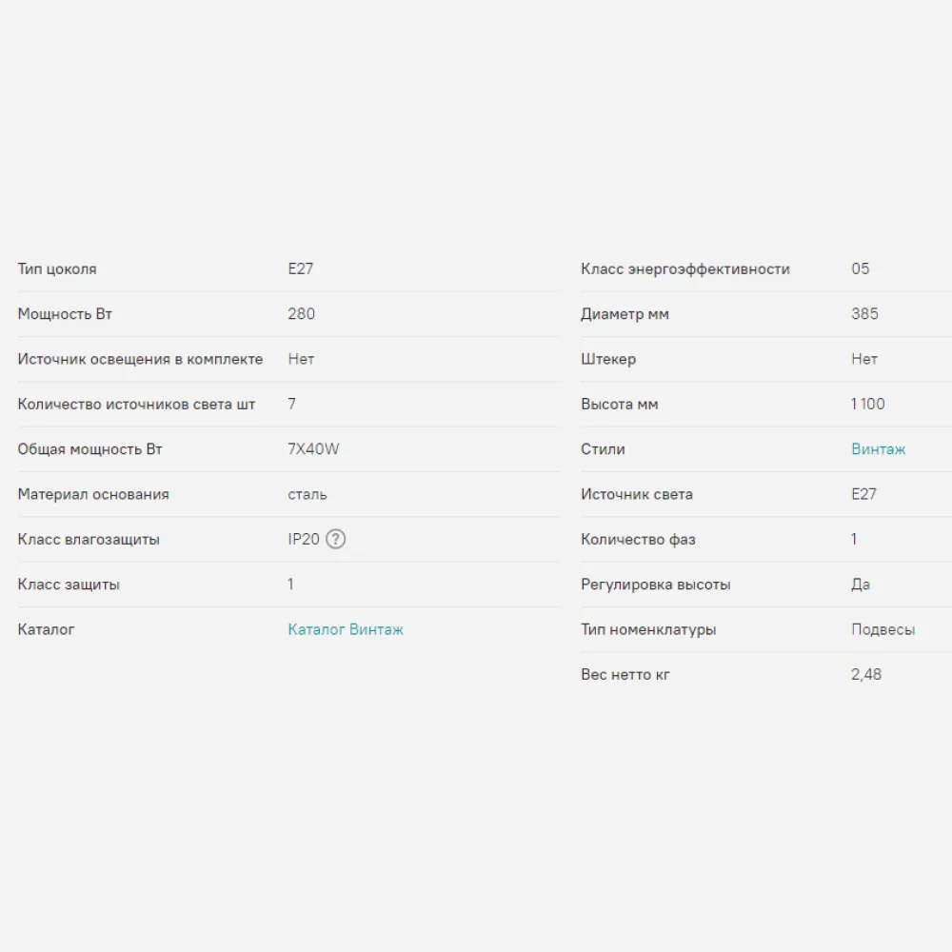
Task: Click the Класс влагозащиты label
Action: [x=89, y=540]
